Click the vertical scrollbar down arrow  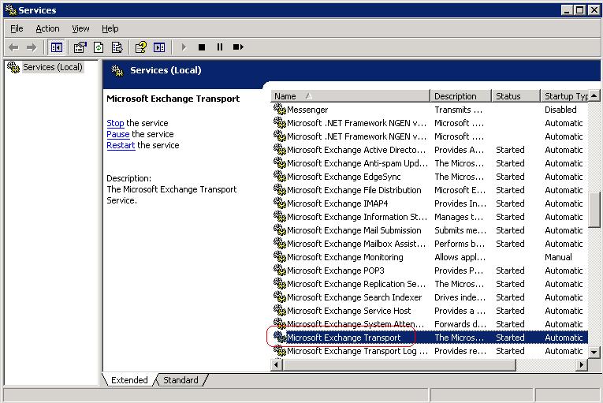point(594,352)
